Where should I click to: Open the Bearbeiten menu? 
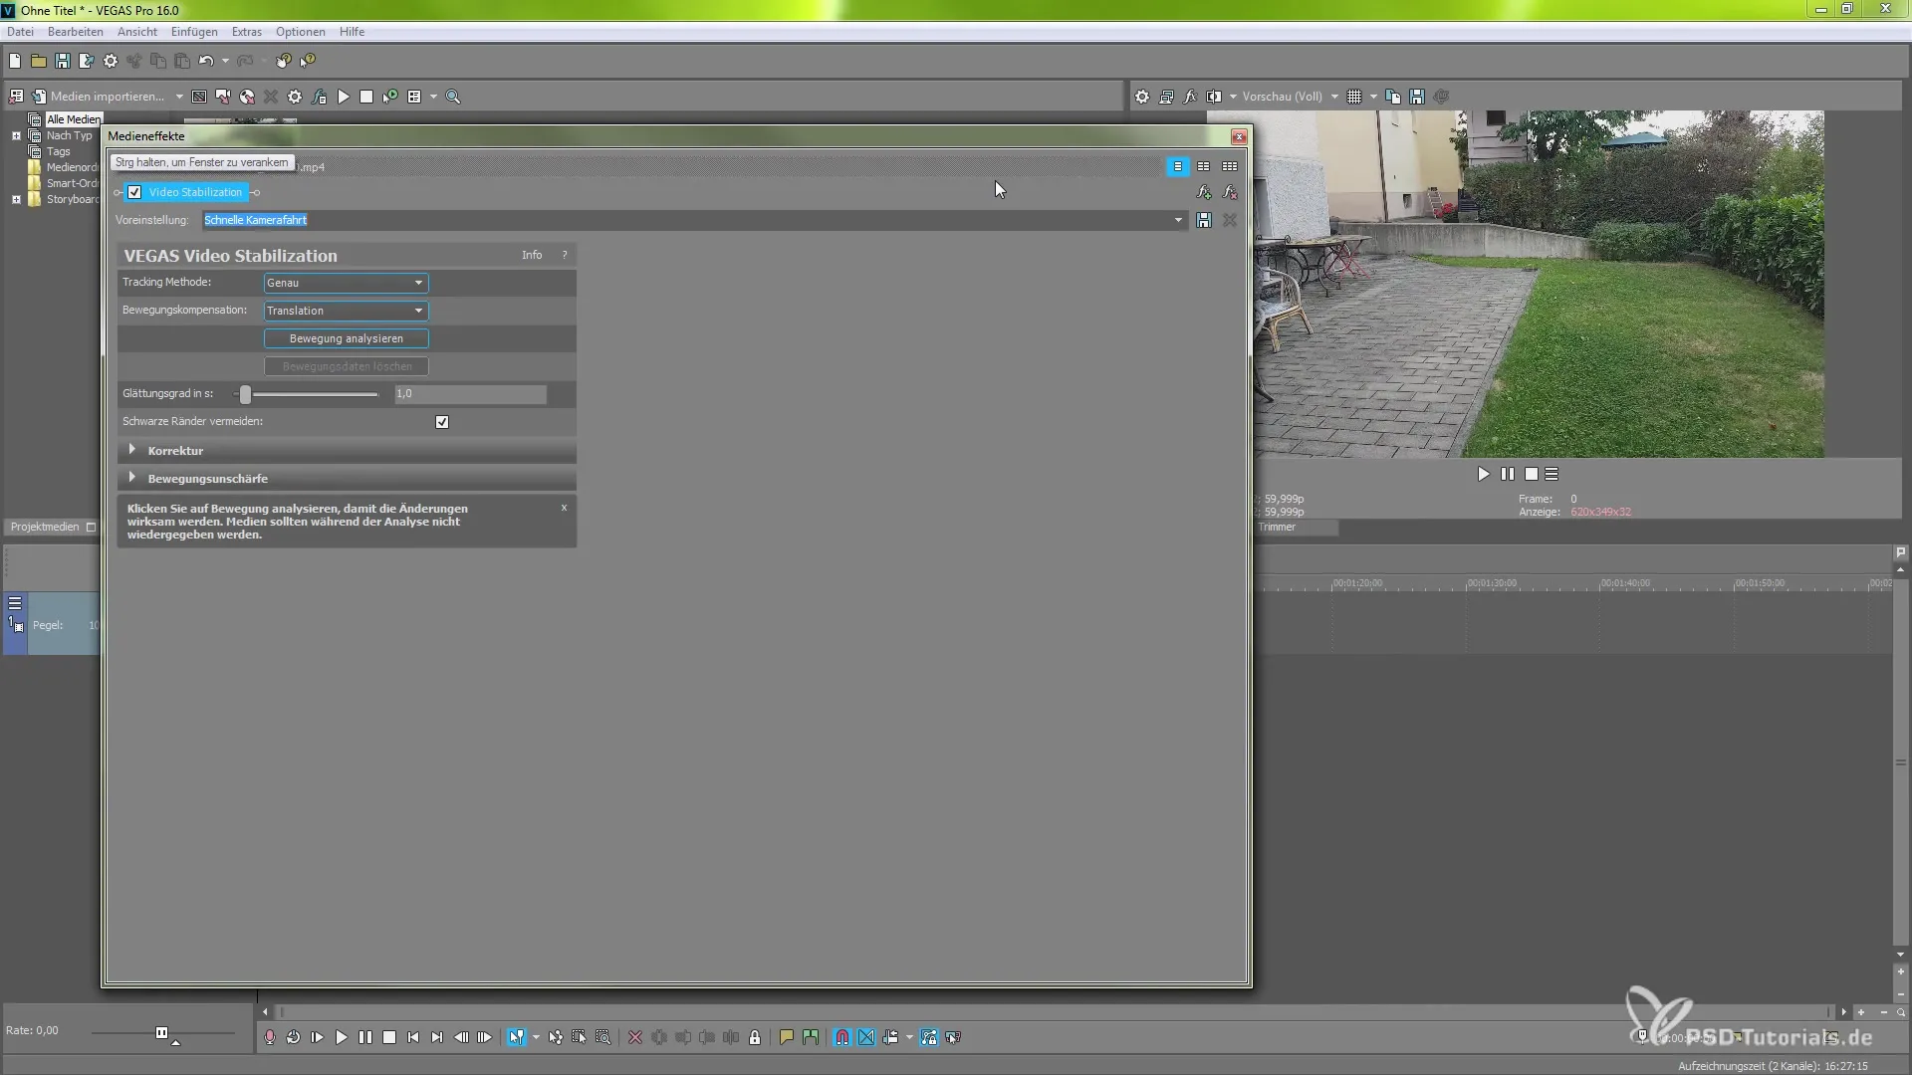point(75,32)
